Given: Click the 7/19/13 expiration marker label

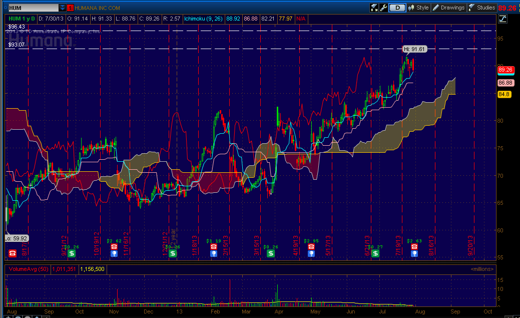Looking at the screenshot, I should pos(398,245).
